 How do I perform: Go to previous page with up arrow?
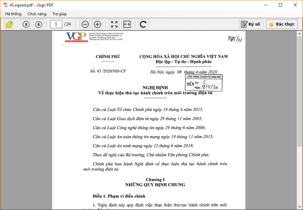(26, 24)
